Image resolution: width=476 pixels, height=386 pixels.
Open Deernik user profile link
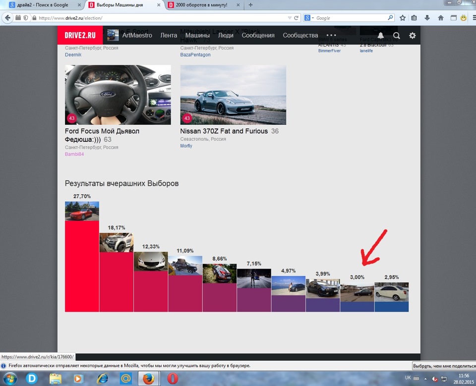pyautogui.click(x=73, y=55)
